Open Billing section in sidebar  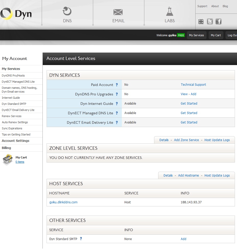[x=6, y=148]
